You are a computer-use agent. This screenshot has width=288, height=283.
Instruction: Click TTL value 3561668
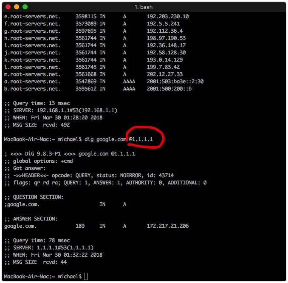pos(86,74)
